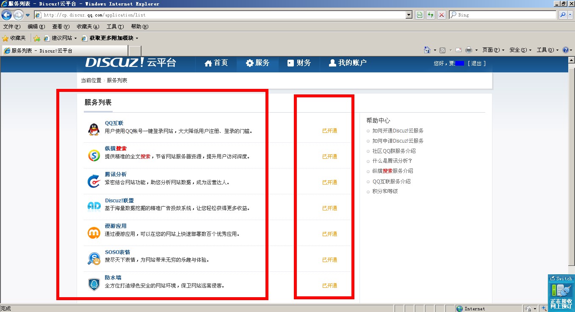This screenshot has width=575, height=312.
Task: Click the Discuz! 云平台 logo
Action: (130, 63)
